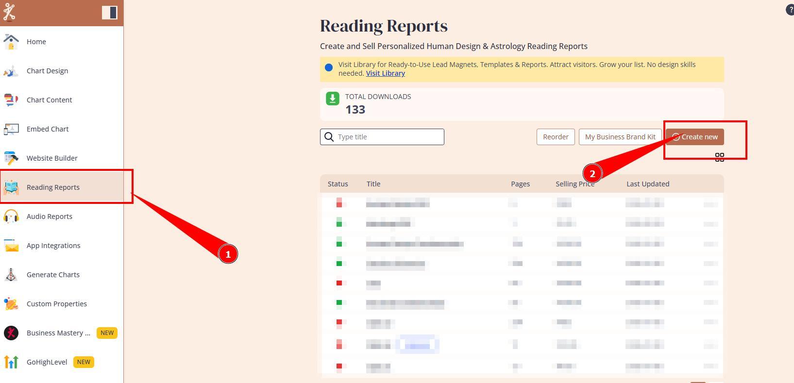Screen dimensions: 794x383
Task: Follow the Visit Library link
Action: click(x=385, y=73)
